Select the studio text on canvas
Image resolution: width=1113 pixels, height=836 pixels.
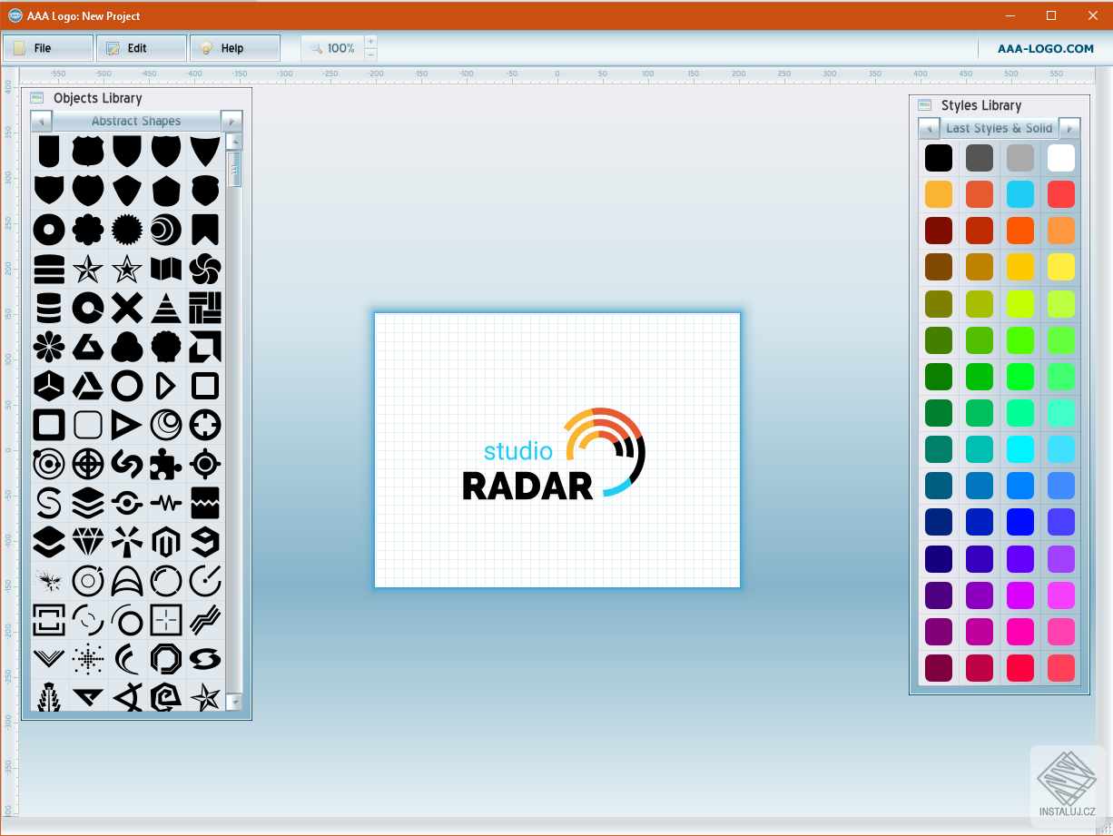pyautogui.click(x=518, y=451)
